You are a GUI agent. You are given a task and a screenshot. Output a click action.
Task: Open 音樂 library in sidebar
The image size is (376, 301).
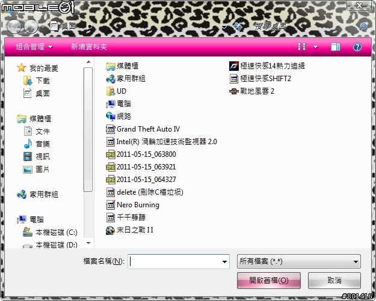pos(37,144)
